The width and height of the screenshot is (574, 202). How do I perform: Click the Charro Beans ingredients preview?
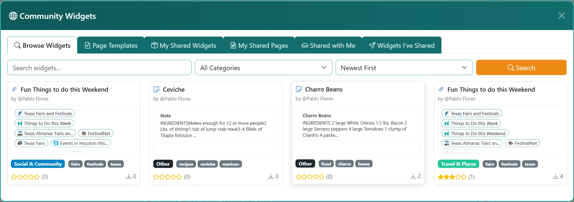coord(355,129)
